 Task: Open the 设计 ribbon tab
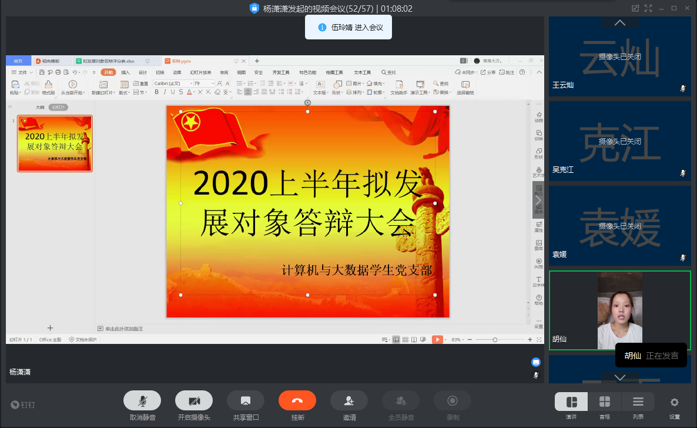click(143, 72)
